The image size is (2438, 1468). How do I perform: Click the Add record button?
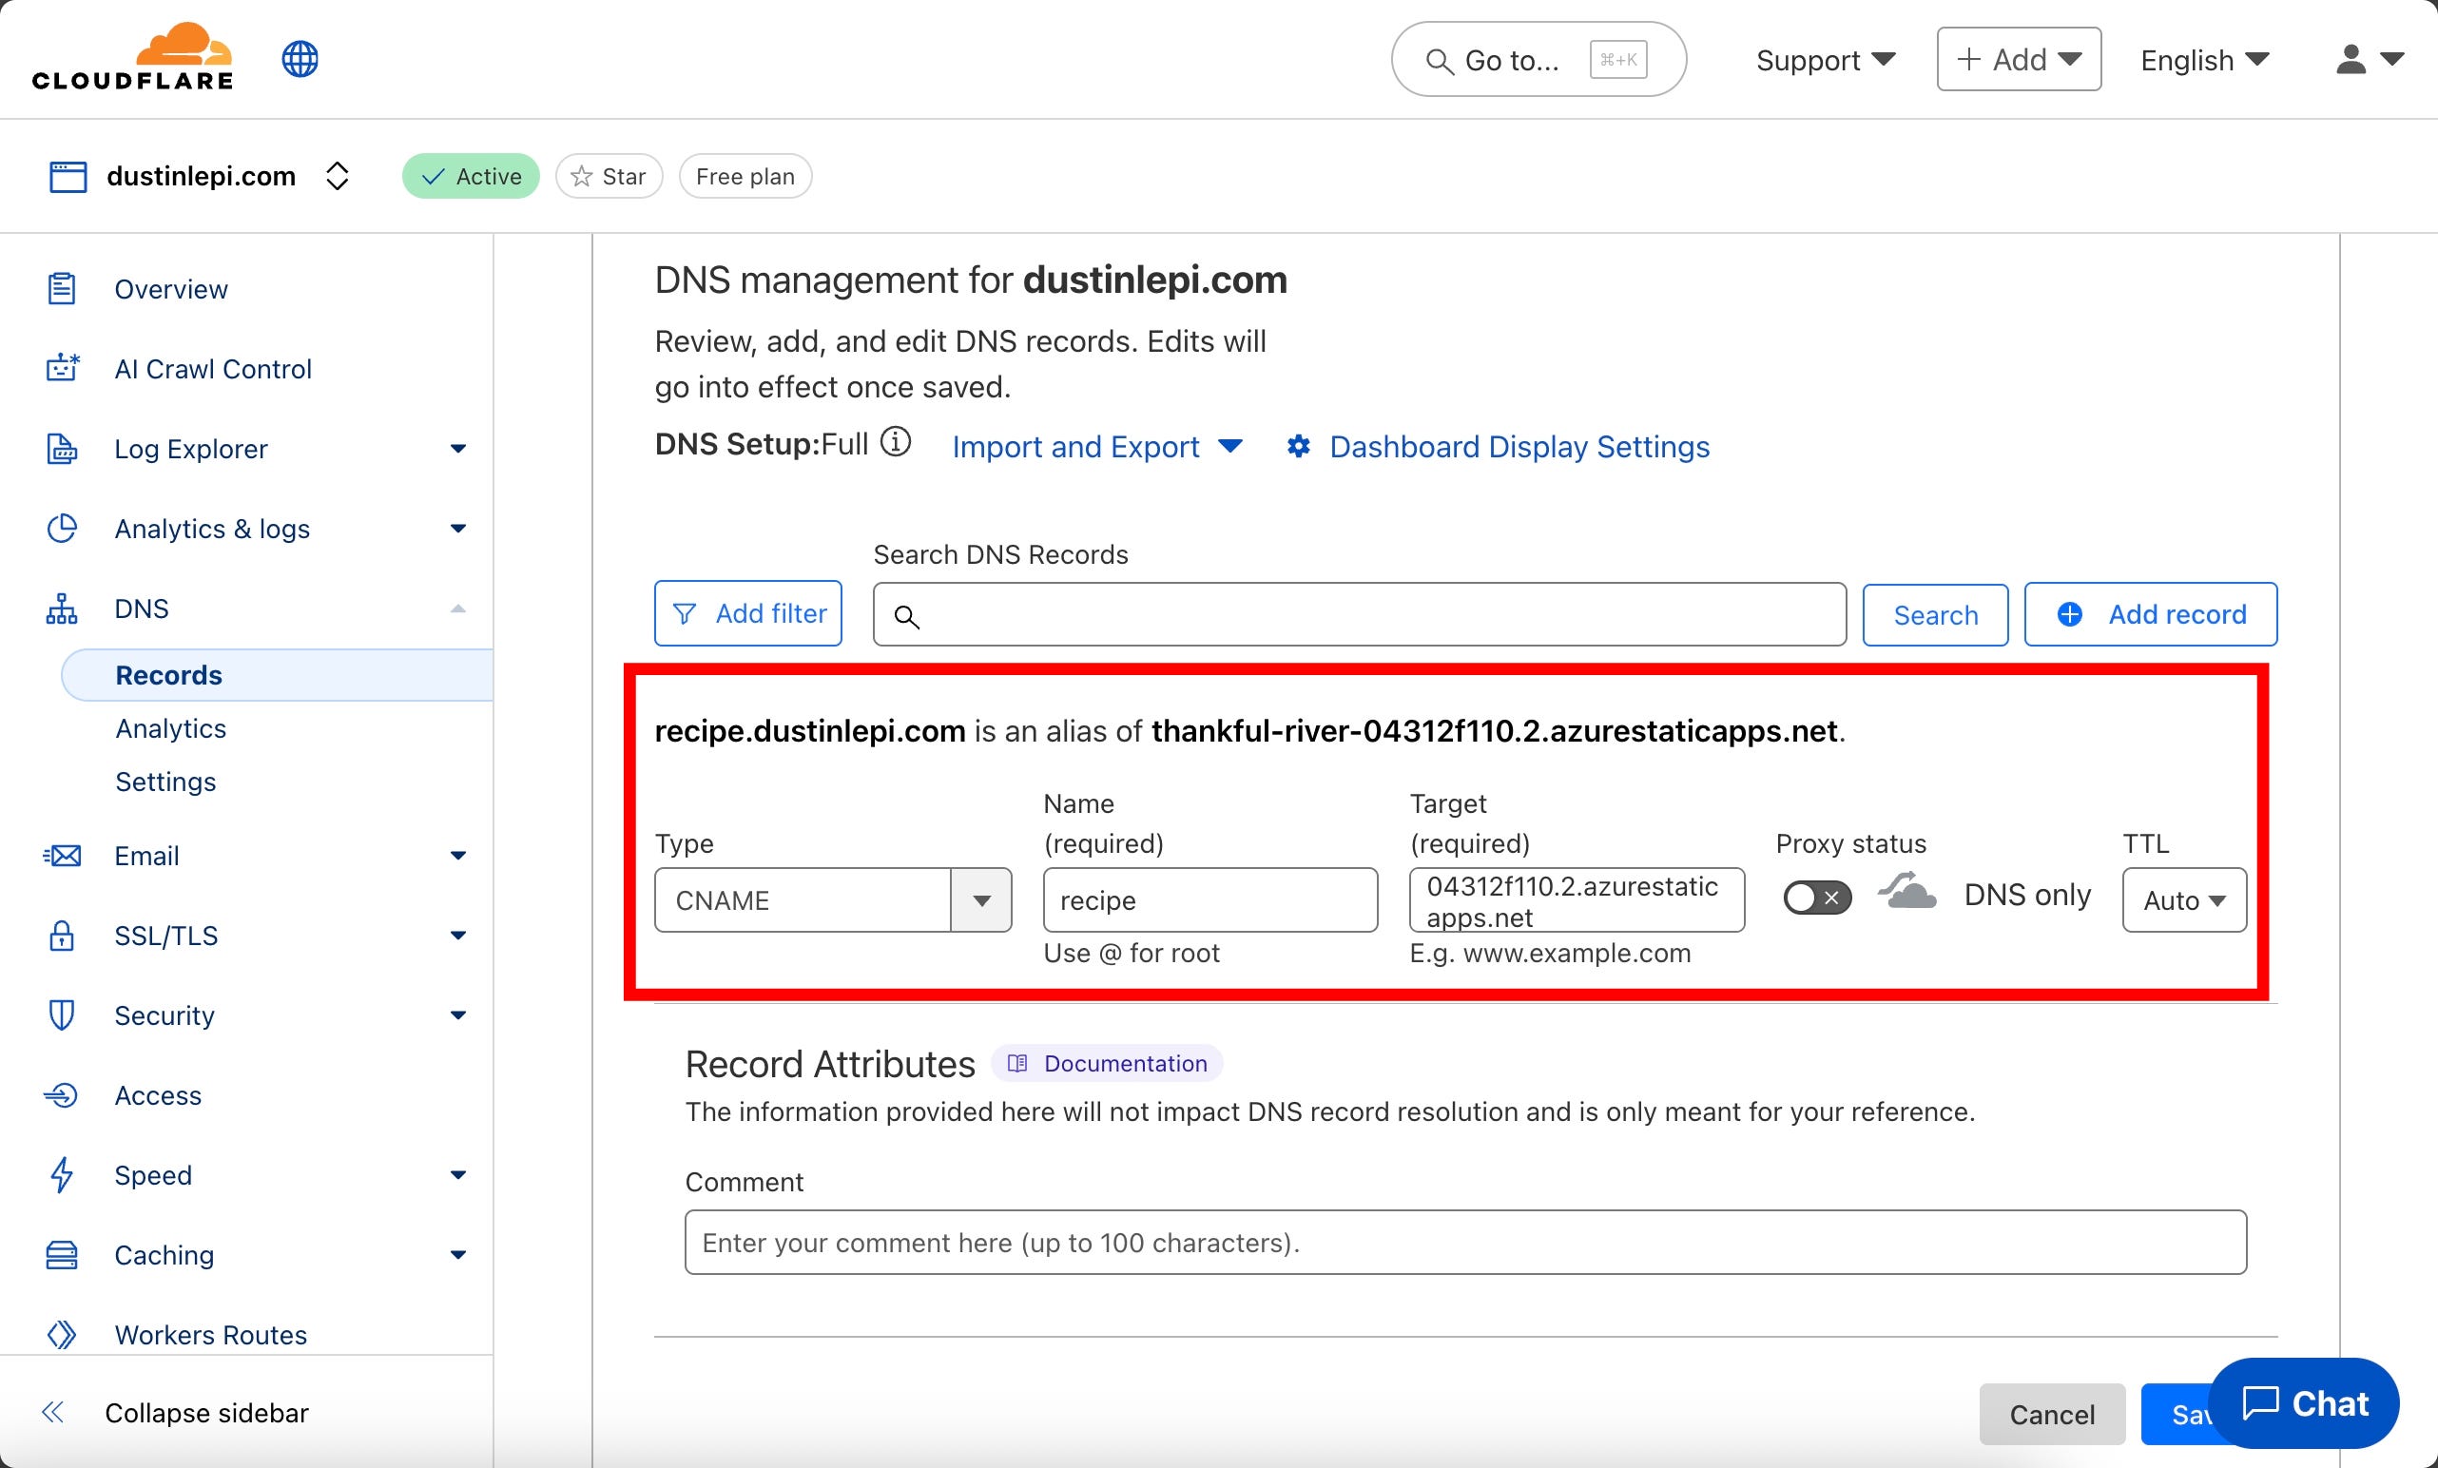click(2149, 614)
